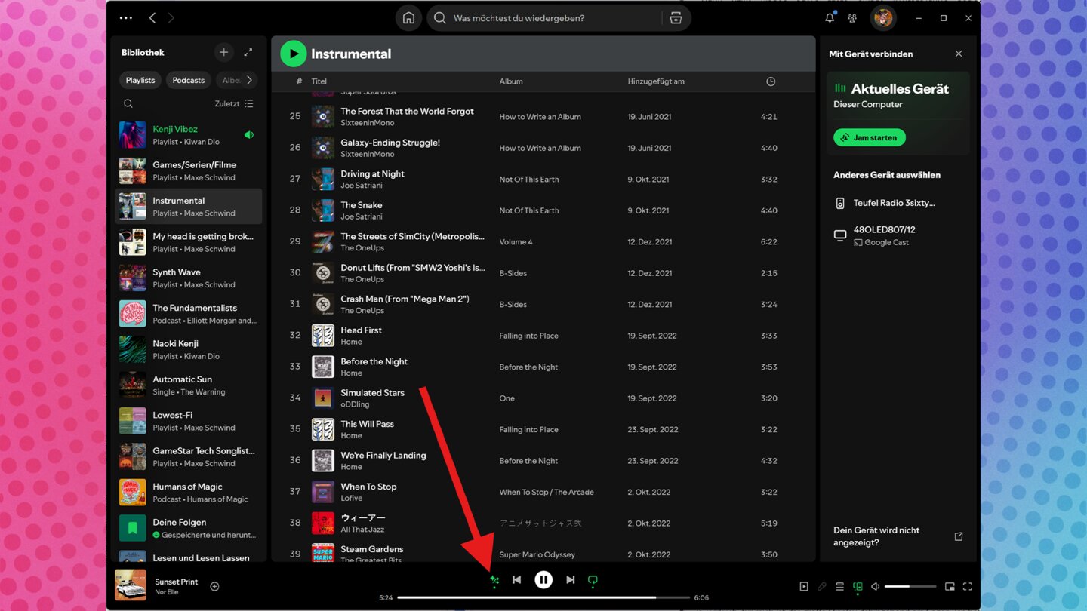
Task: Toggle smart shuffle off
Action: point(494,580)
